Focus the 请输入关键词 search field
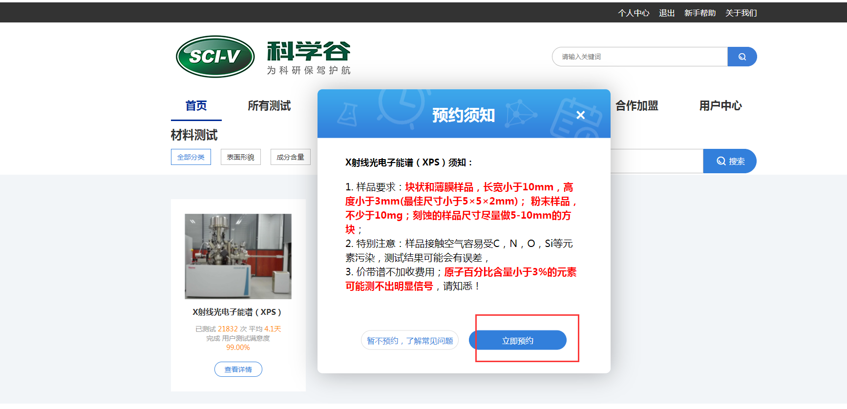Viewport: 847px width, 409px height. (x=639, y=57)
